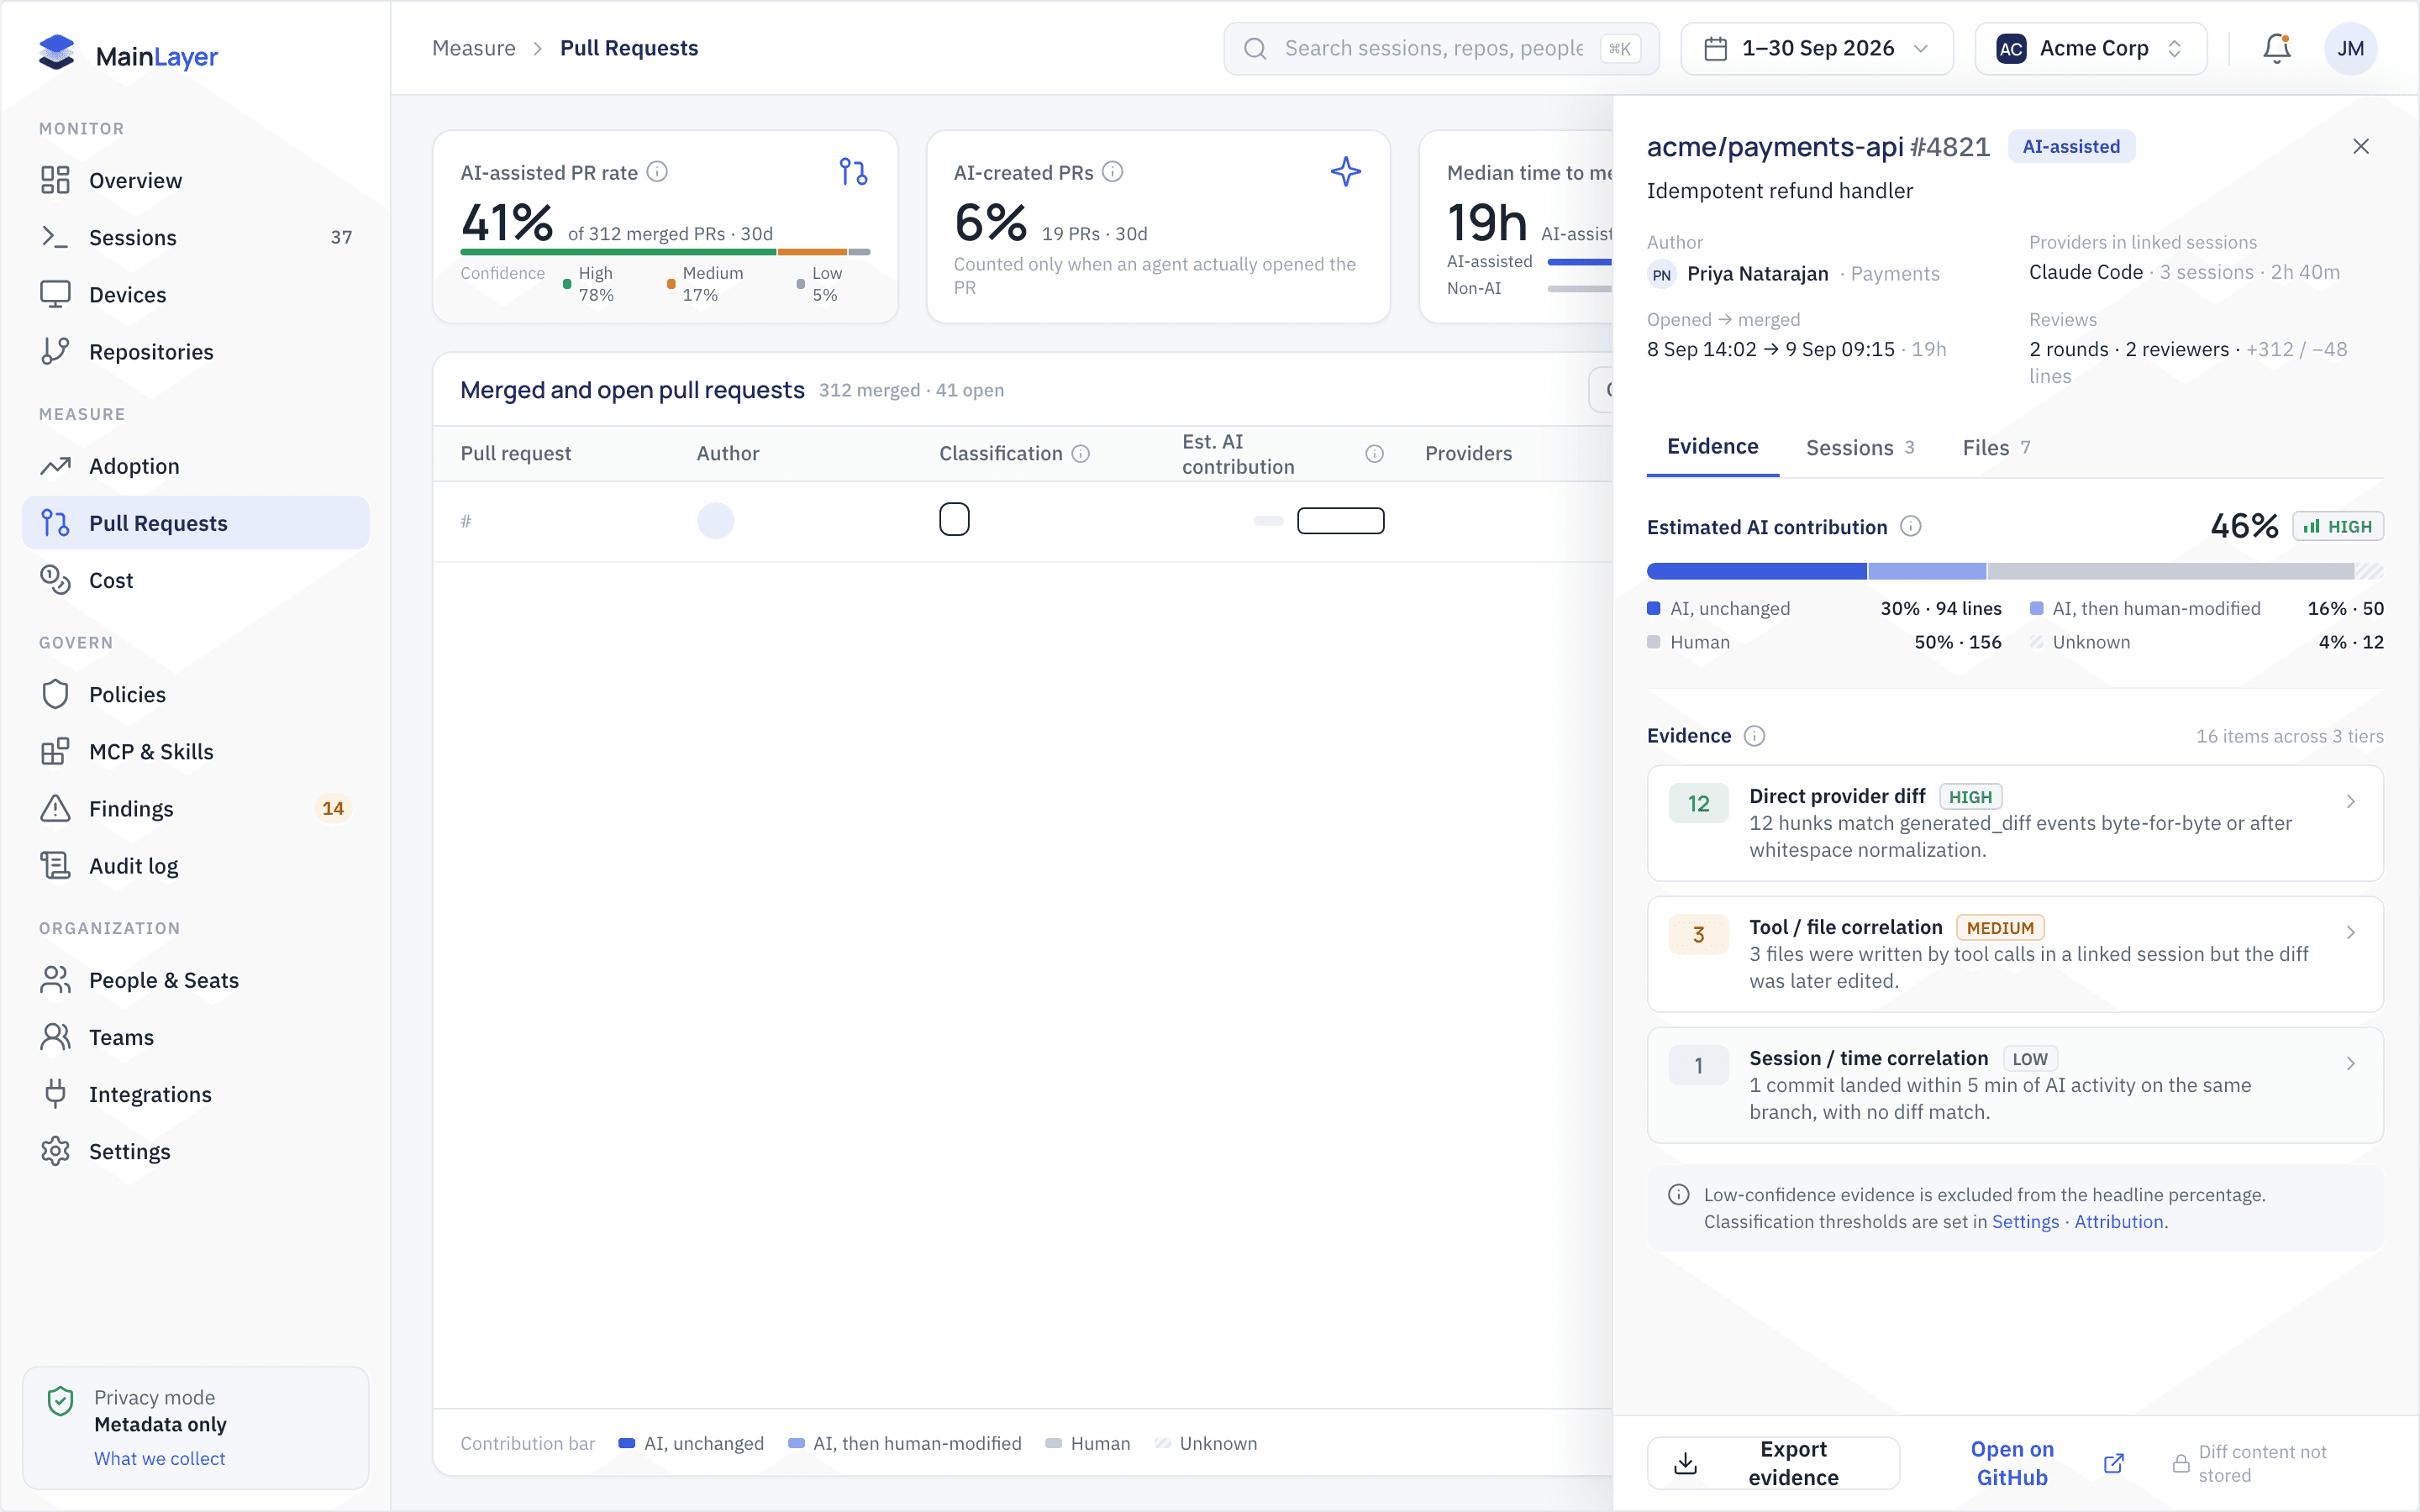The width and height of the screenshot is (2420, 1512).
Task: Click the Settings gear icon
Action: [x=55, y=1151]
